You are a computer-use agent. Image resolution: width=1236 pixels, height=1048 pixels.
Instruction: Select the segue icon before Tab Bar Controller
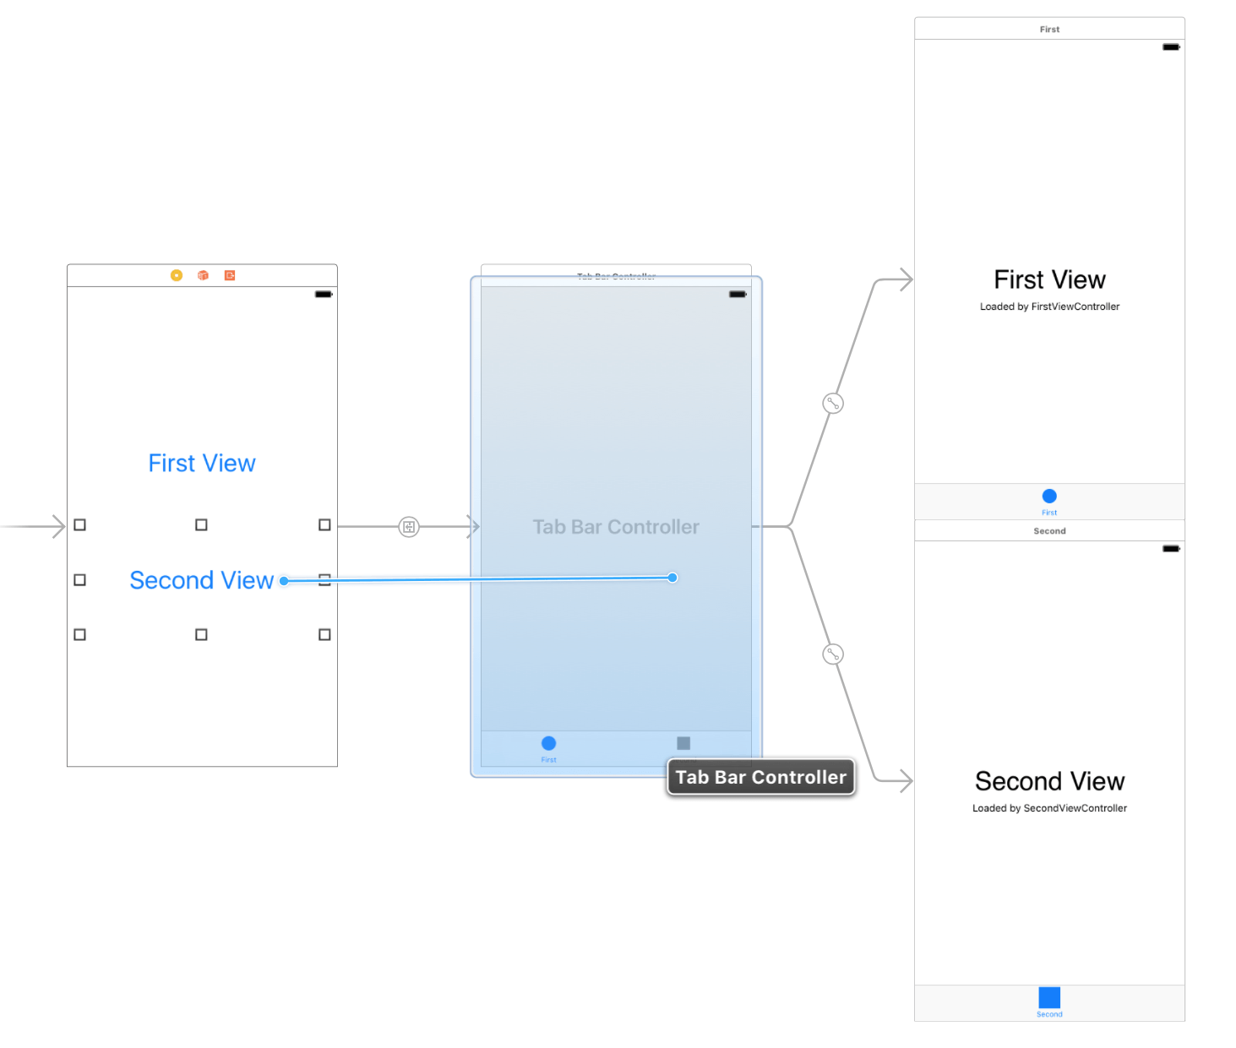409,527
